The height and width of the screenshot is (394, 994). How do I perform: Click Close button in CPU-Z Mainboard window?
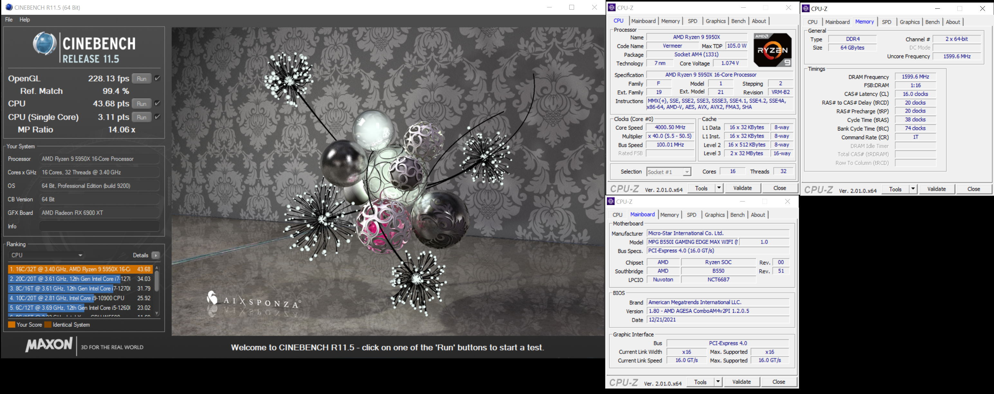point(778,382)
